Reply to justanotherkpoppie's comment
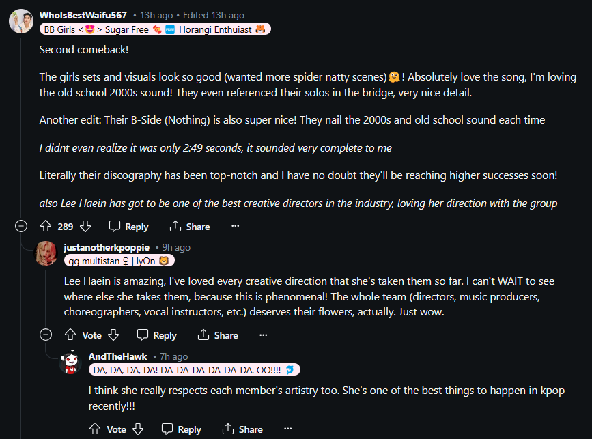Viewport: 592px width, 439px height. pyautogui.click(x=156, y=335)
